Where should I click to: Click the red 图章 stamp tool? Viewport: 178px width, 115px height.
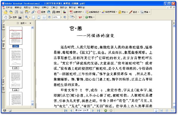click(41, 12)
